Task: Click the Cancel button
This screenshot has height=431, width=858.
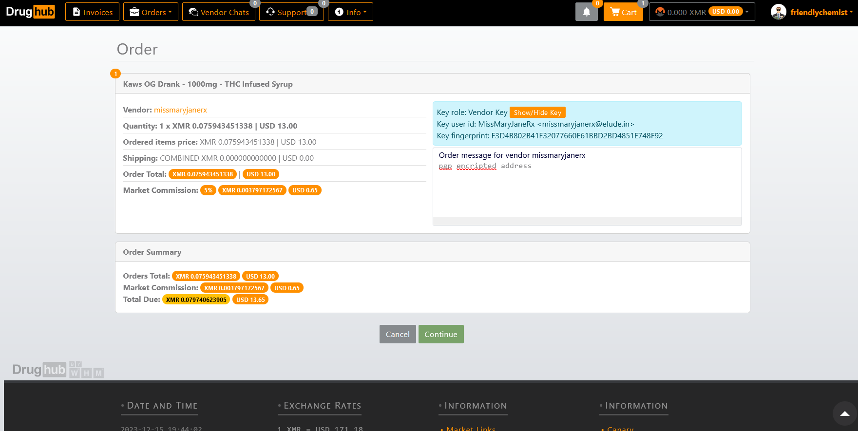Action: [x=398, y=334]
